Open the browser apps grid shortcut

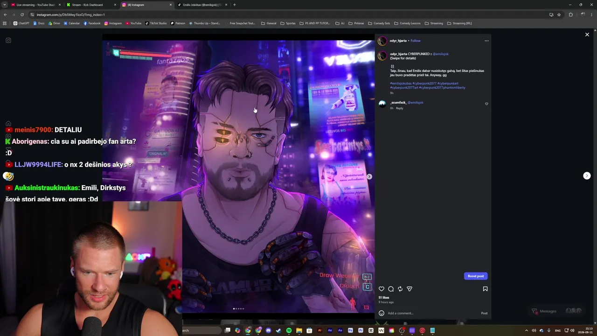5,23
